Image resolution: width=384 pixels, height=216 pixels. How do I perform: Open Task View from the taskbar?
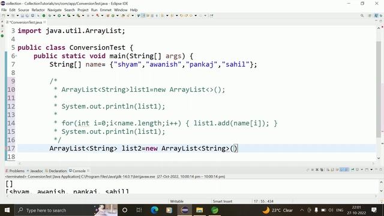(139, 210)
